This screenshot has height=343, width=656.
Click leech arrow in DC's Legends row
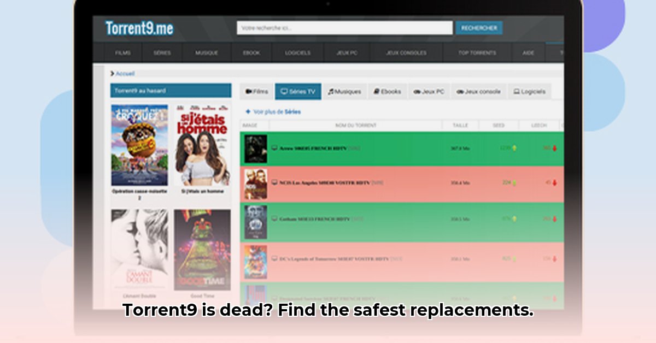(554, 258)
